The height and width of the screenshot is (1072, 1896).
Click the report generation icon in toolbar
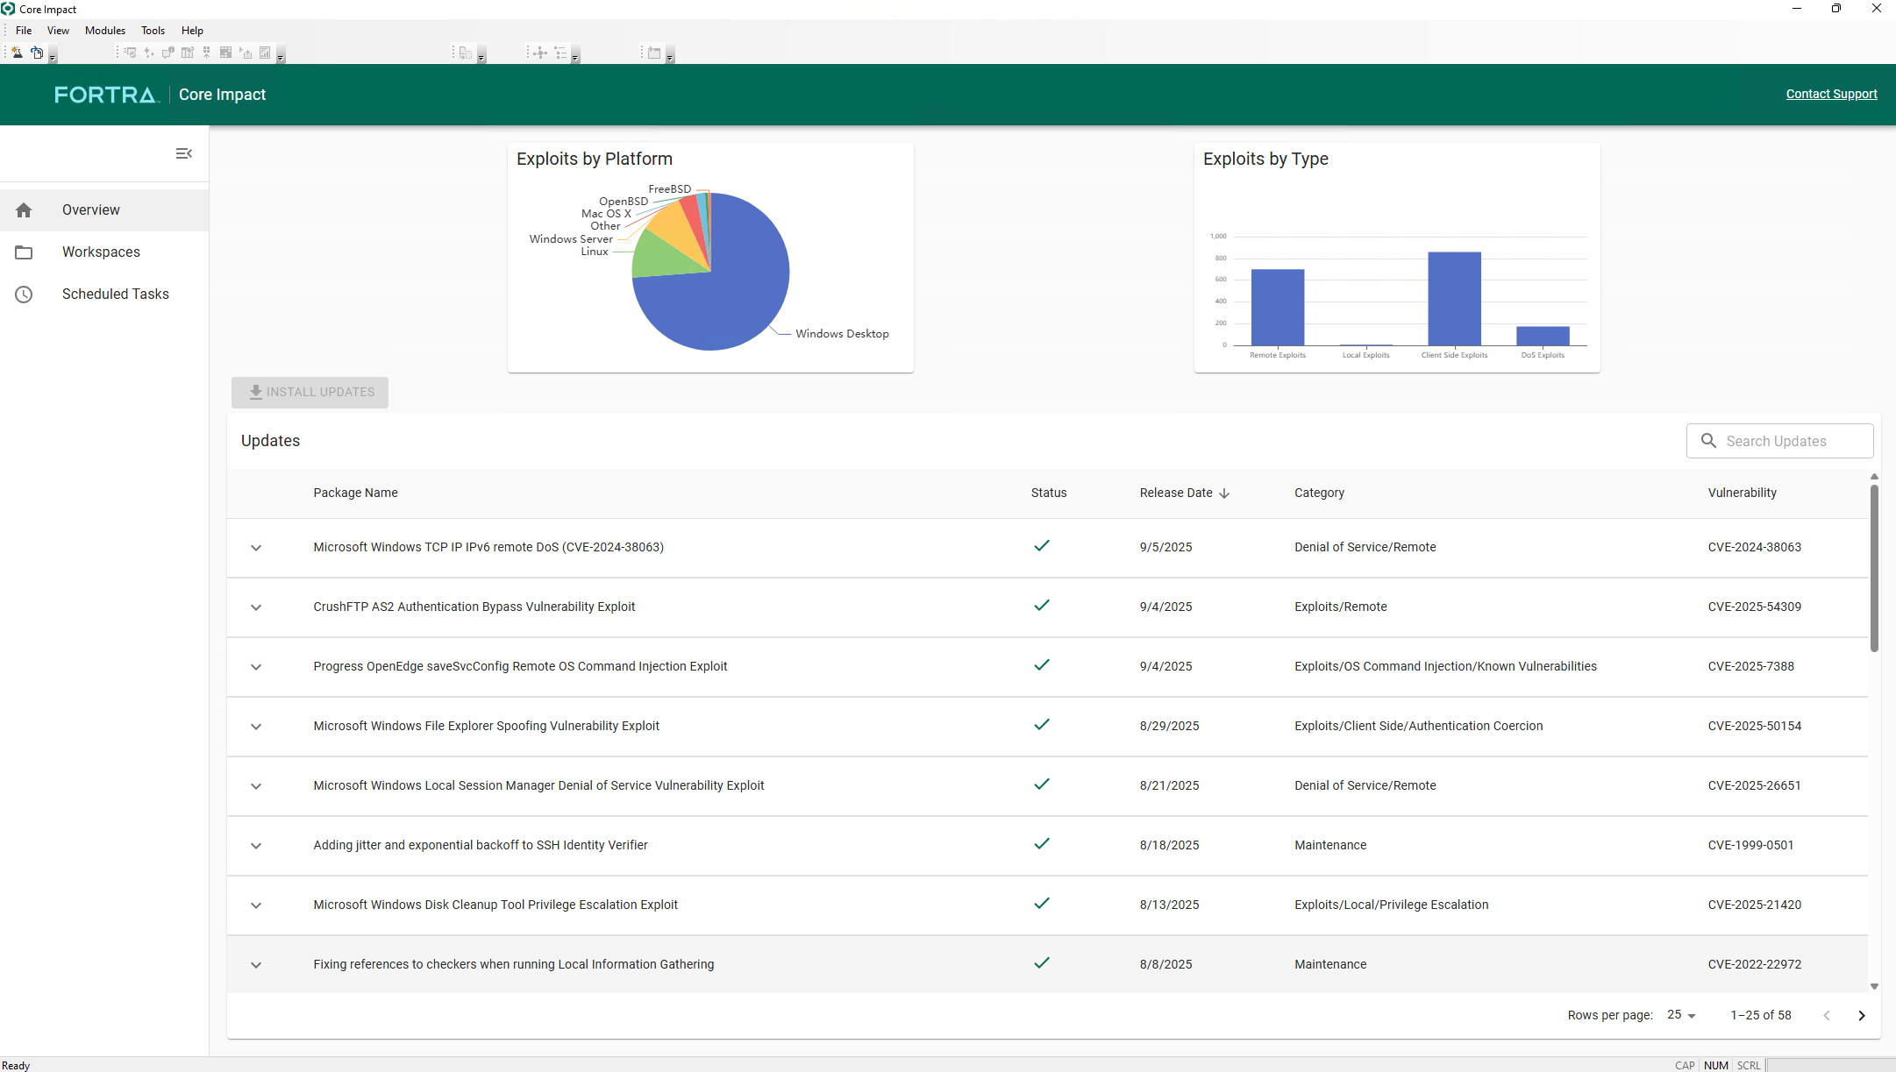(265, 53)
